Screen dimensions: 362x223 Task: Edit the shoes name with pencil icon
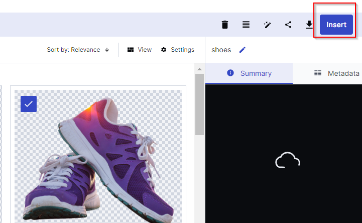point(243,50)
